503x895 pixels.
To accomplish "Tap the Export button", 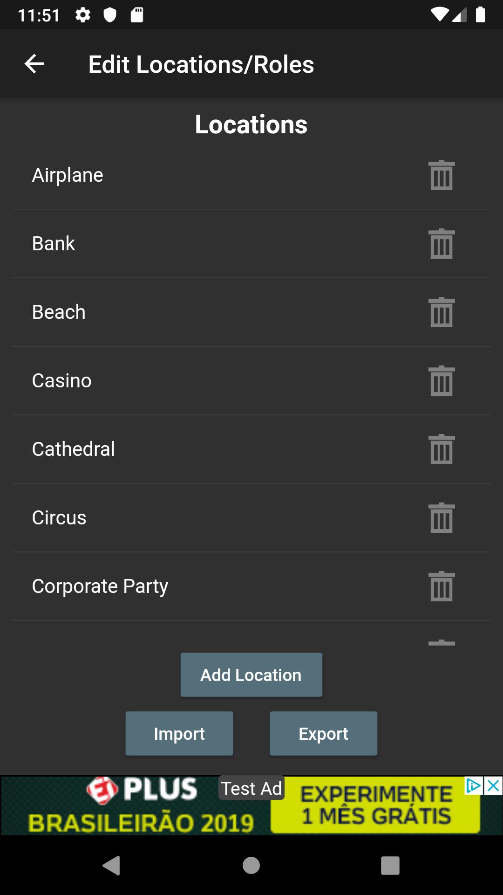I will (324, 734).
